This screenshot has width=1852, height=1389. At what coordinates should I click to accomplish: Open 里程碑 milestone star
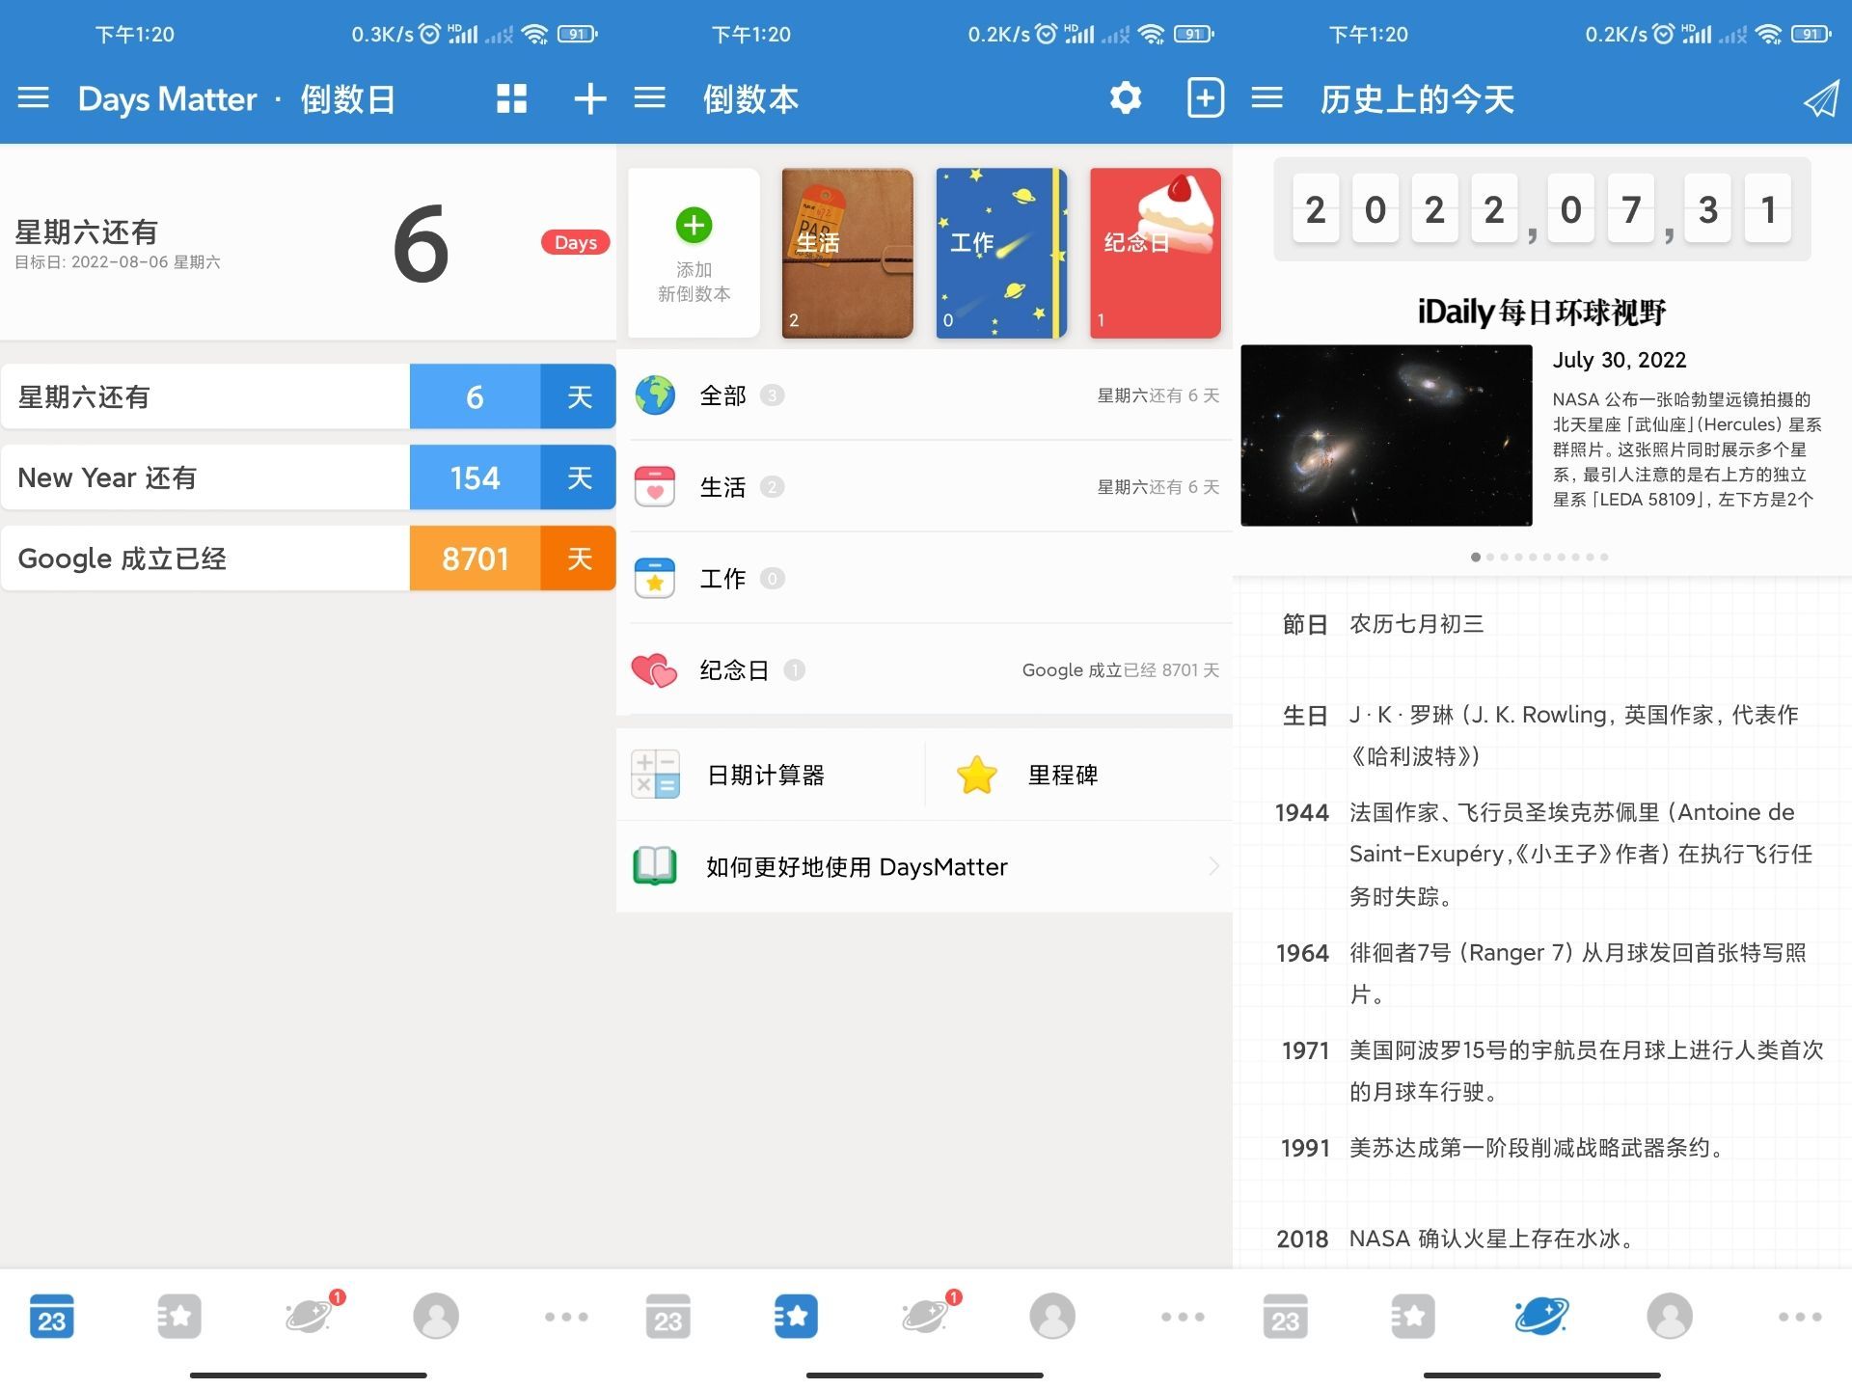pyautogui.click(x=1061, y=776)
